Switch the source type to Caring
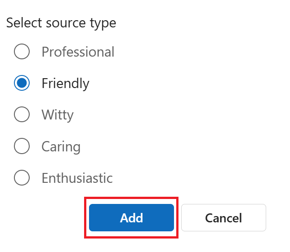This screenshot has height=252, width=290. pos(22,146)
